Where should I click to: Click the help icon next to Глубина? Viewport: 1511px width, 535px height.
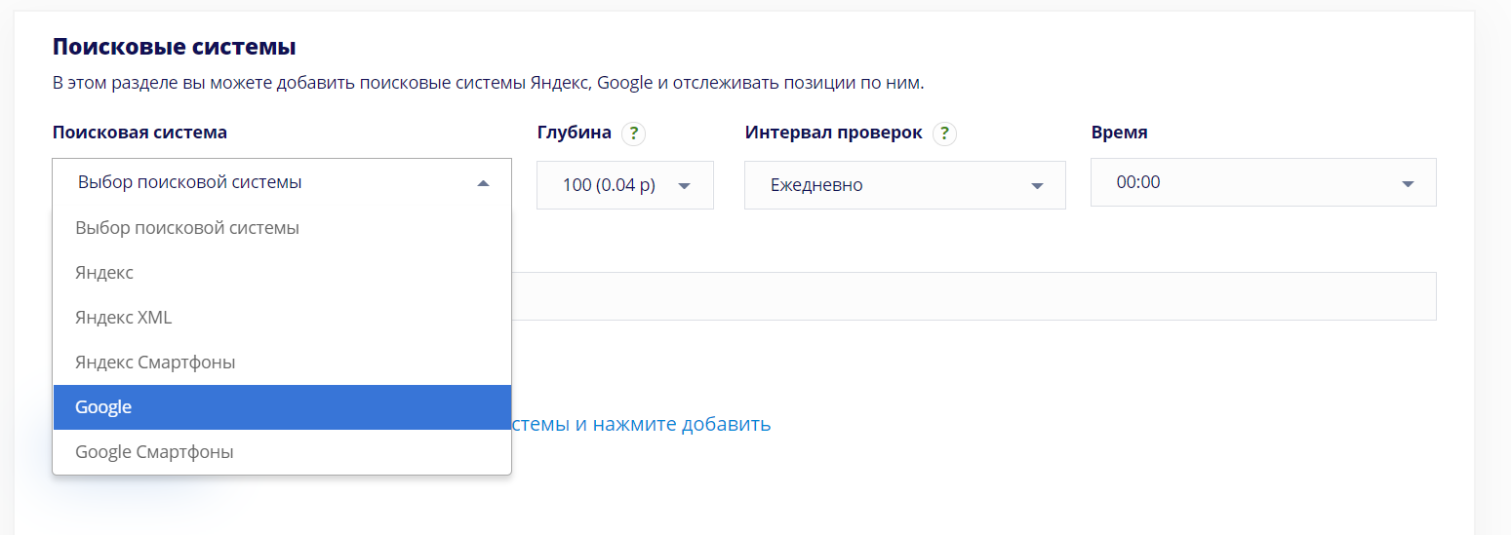tap(634, 134)
